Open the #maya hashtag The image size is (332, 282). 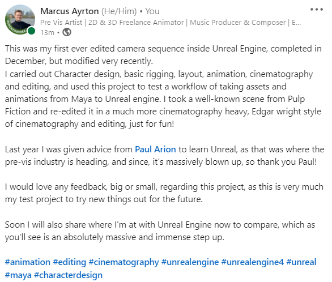18,275
